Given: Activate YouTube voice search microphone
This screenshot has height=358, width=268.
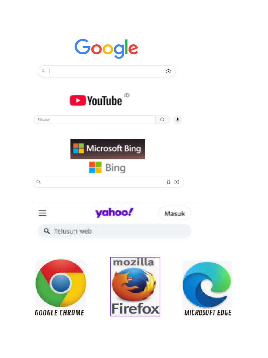Looking at the screenshot, I should 178,120.
